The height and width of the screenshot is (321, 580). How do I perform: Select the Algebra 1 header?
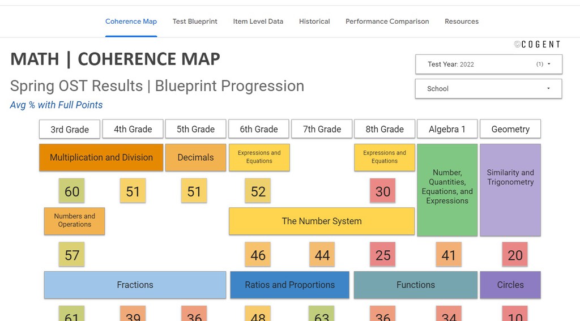(447, 129)
